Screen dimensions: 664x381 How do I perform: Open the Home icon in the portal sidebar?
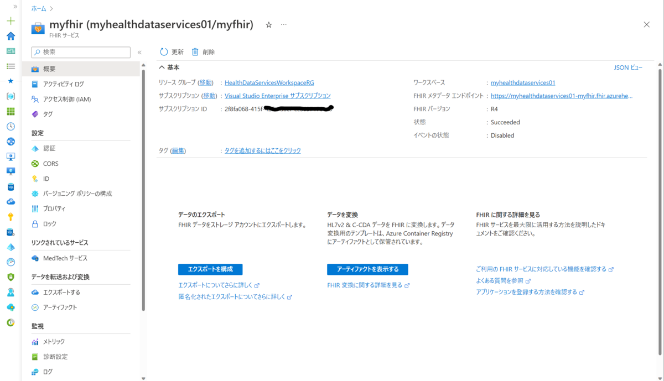tap(11, 36)
